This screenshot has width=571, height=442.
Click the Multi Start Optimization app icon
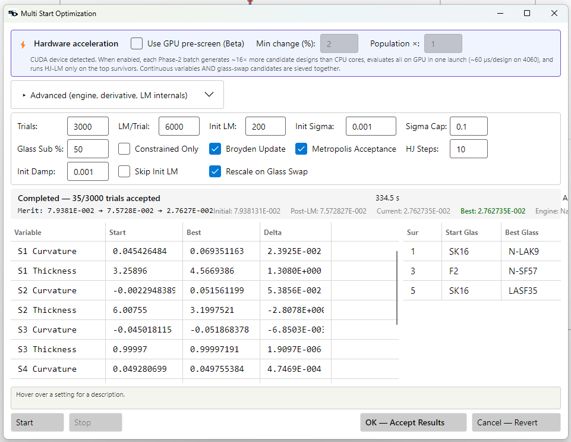(x=12, y=14)
